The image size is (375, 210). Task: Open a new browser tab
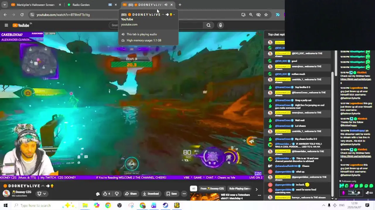pos(180,5)
